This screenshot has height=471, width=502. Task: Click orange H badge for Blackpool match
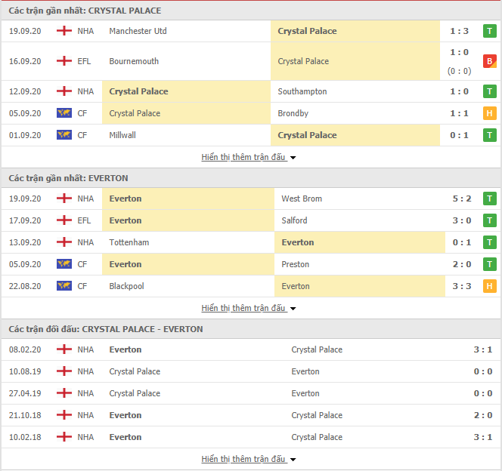(489, 286)
